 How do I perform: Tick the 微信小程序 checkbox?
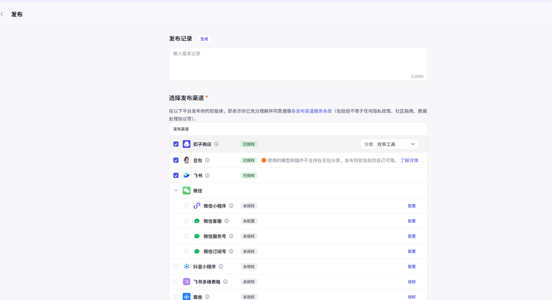186,206
